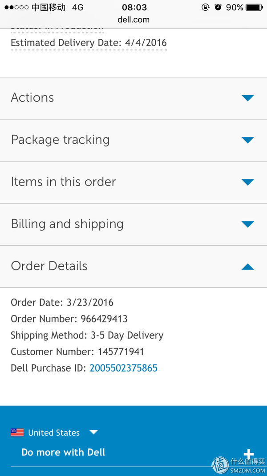Collapse the Order Details arrow
The height and width of the screenshot is (476, 267).
click(x=247, y=266)
